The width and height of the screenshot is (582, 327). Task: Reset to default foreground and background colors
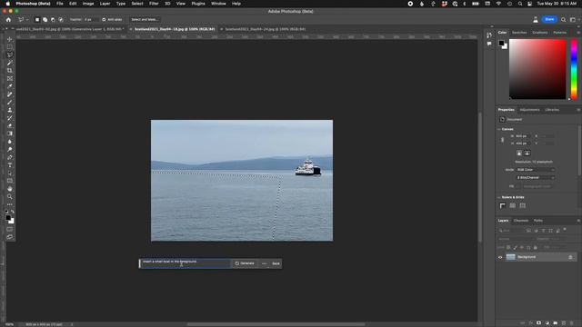[6, 212]
